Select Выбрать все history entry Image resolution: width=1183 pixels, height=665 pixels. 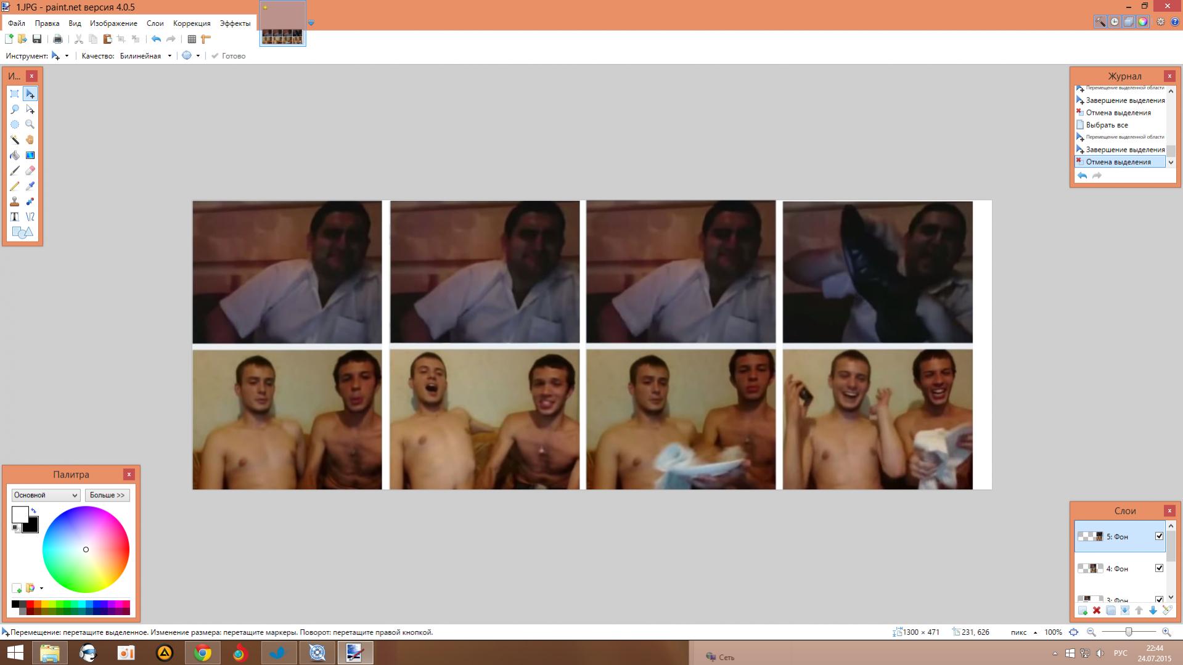(1120, 125)
